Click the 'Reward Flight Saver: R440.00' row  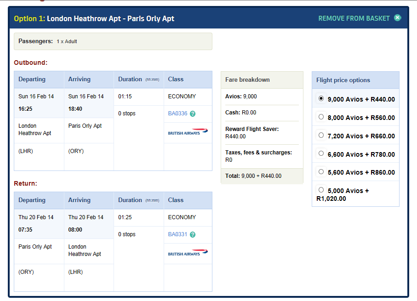click(x=262, y=133)
